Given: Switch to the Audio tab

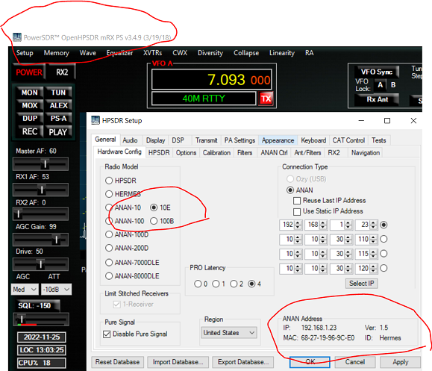Looking at the screenshot, I should [x=130, y=140].
